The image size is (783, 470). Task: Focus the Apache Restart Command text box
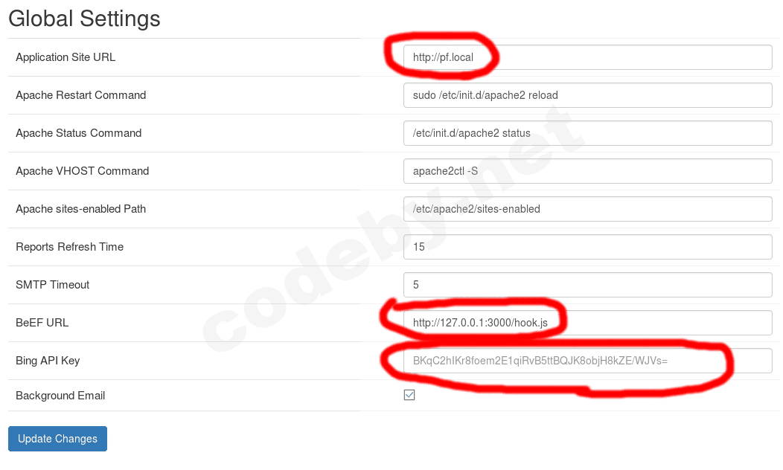click(587, 95)
